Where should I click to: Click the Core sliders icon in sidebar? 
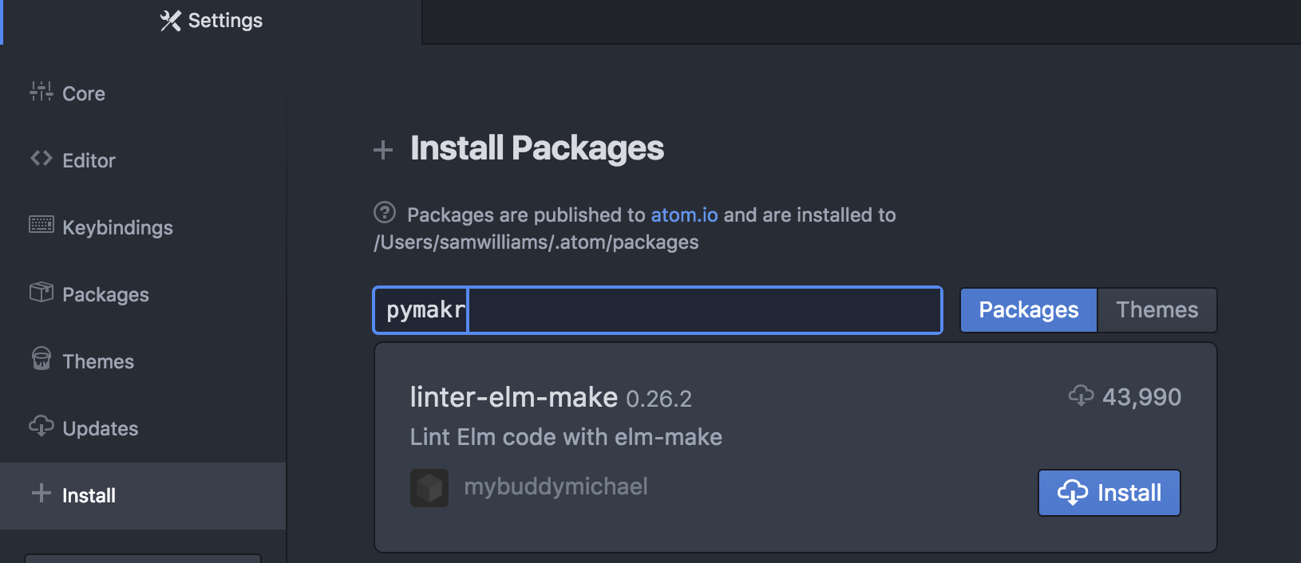click(x=42, y=92)
